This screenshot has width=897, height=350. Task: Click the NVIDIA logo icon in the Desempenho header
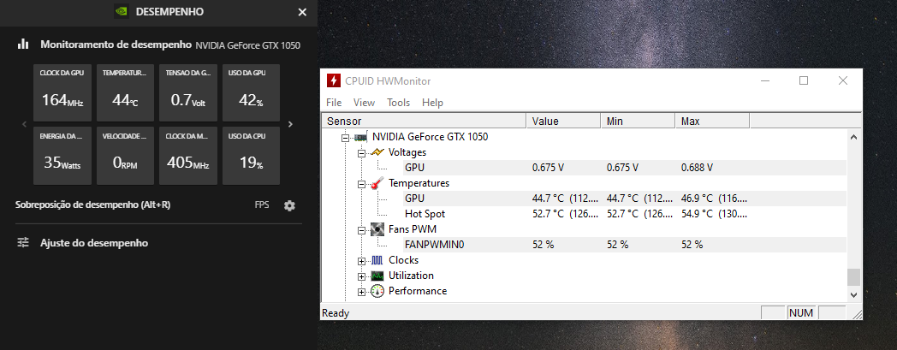pos(121,12)
